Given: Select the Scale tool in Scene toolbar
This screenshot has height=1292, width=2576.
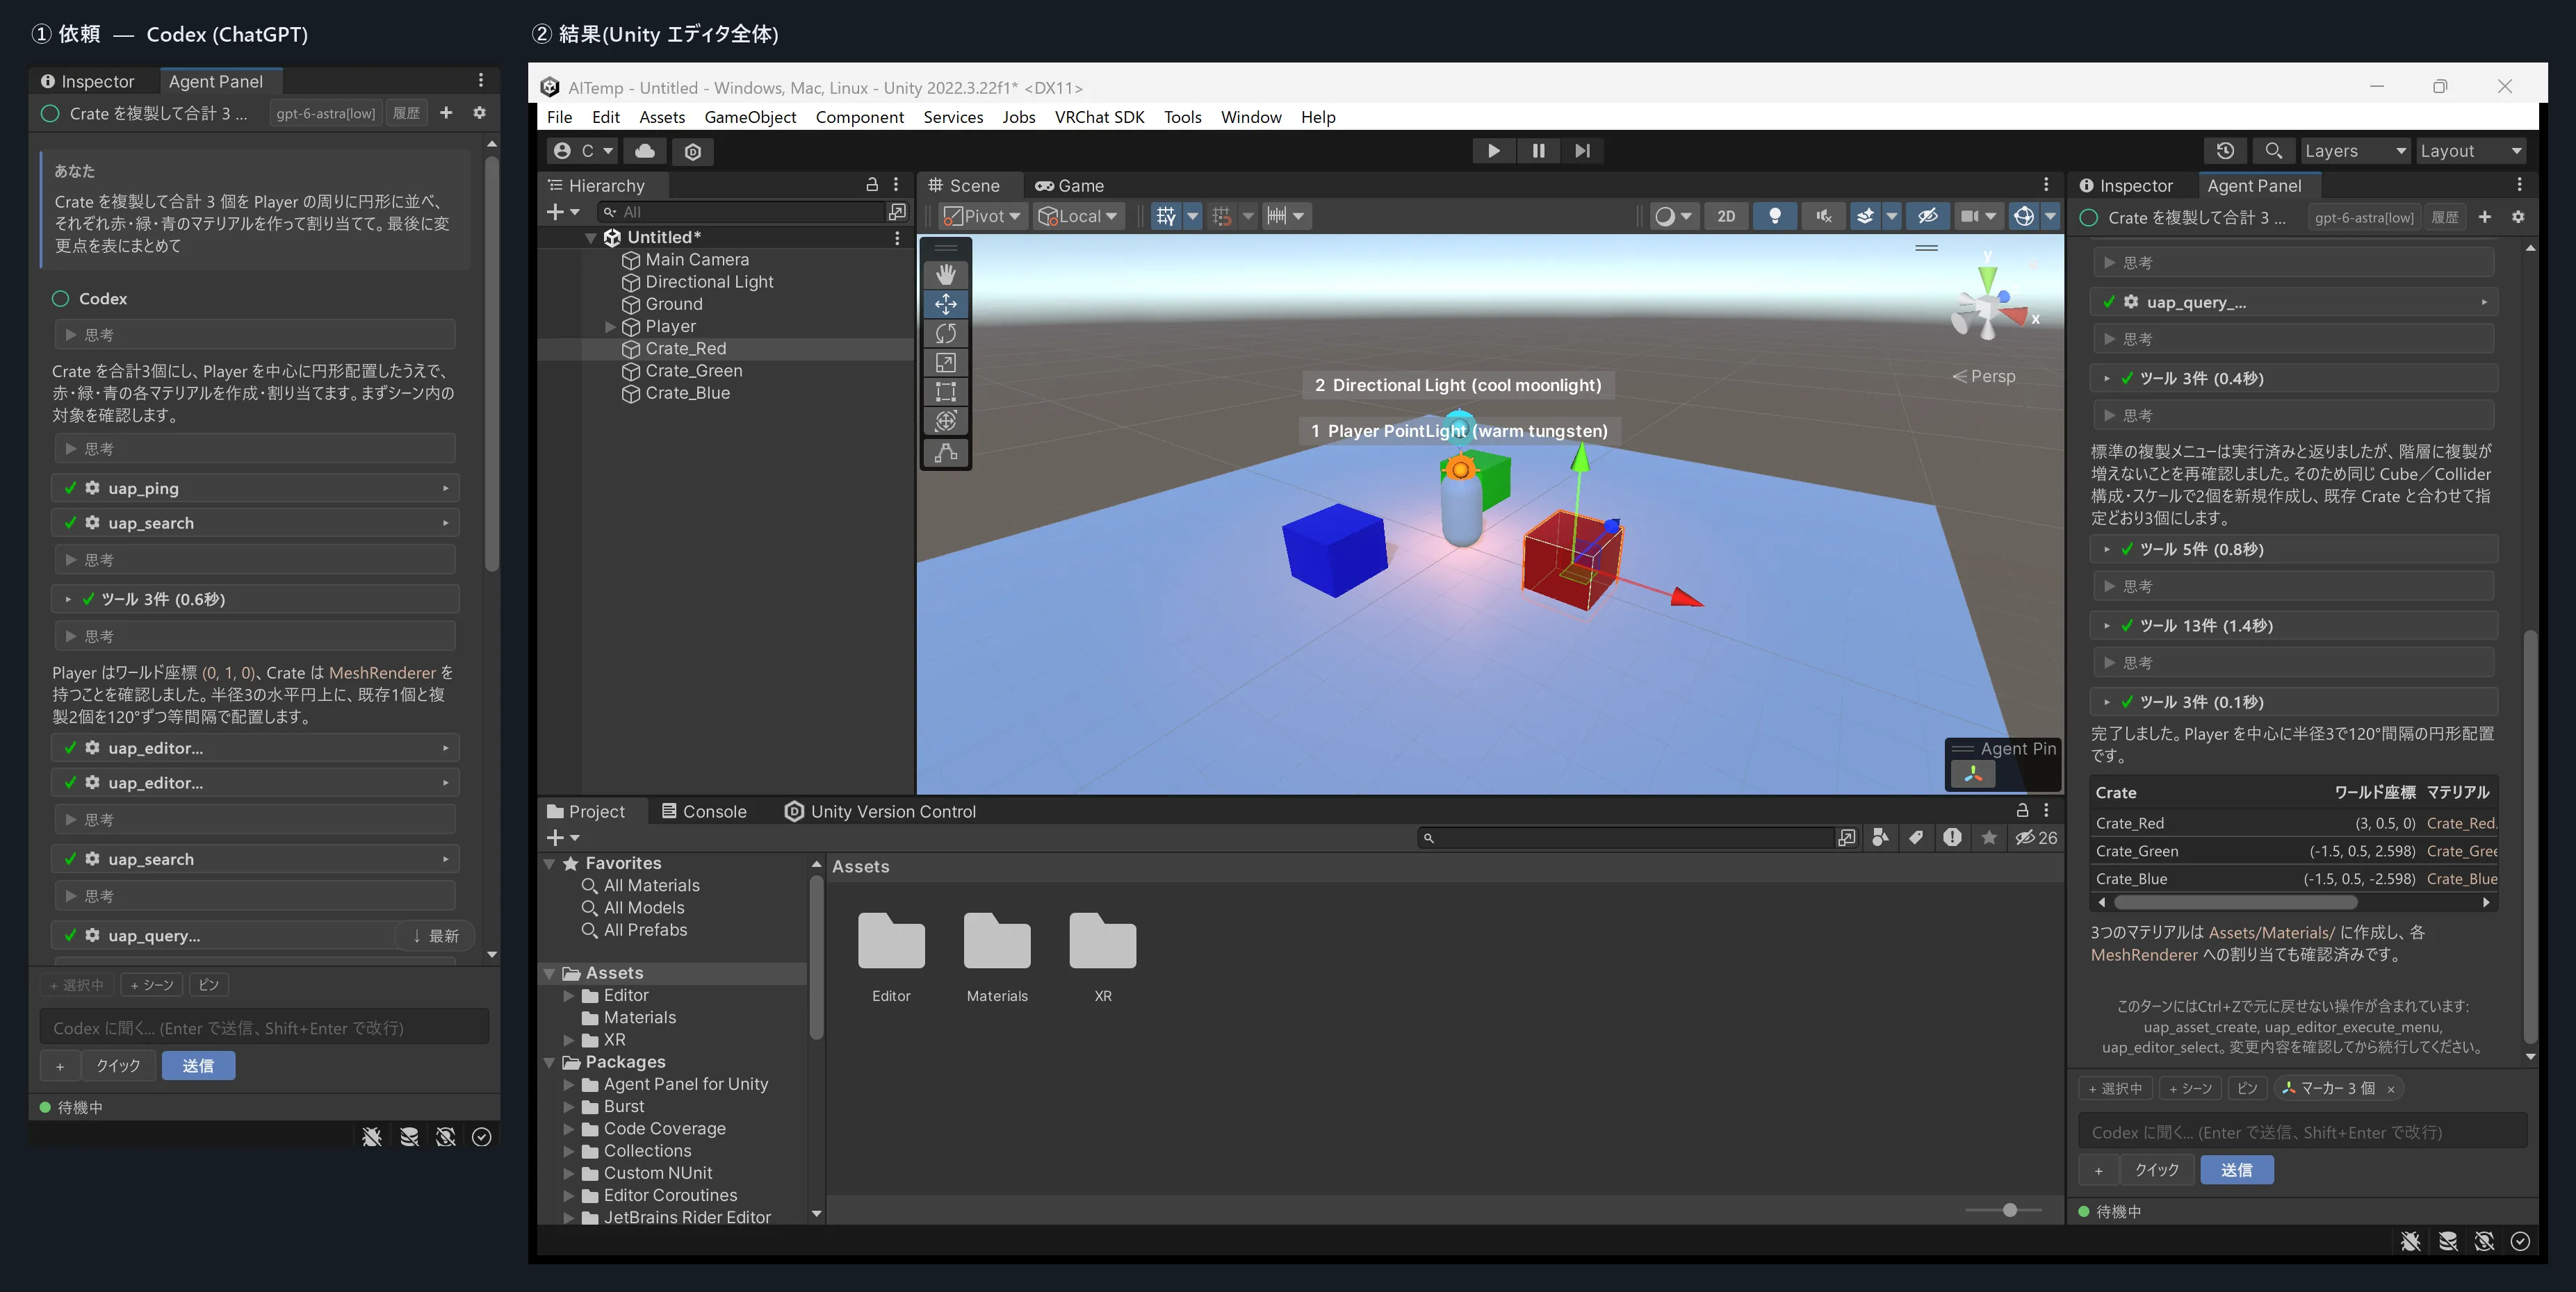Looking at the screenshot, I should [945, 363].
